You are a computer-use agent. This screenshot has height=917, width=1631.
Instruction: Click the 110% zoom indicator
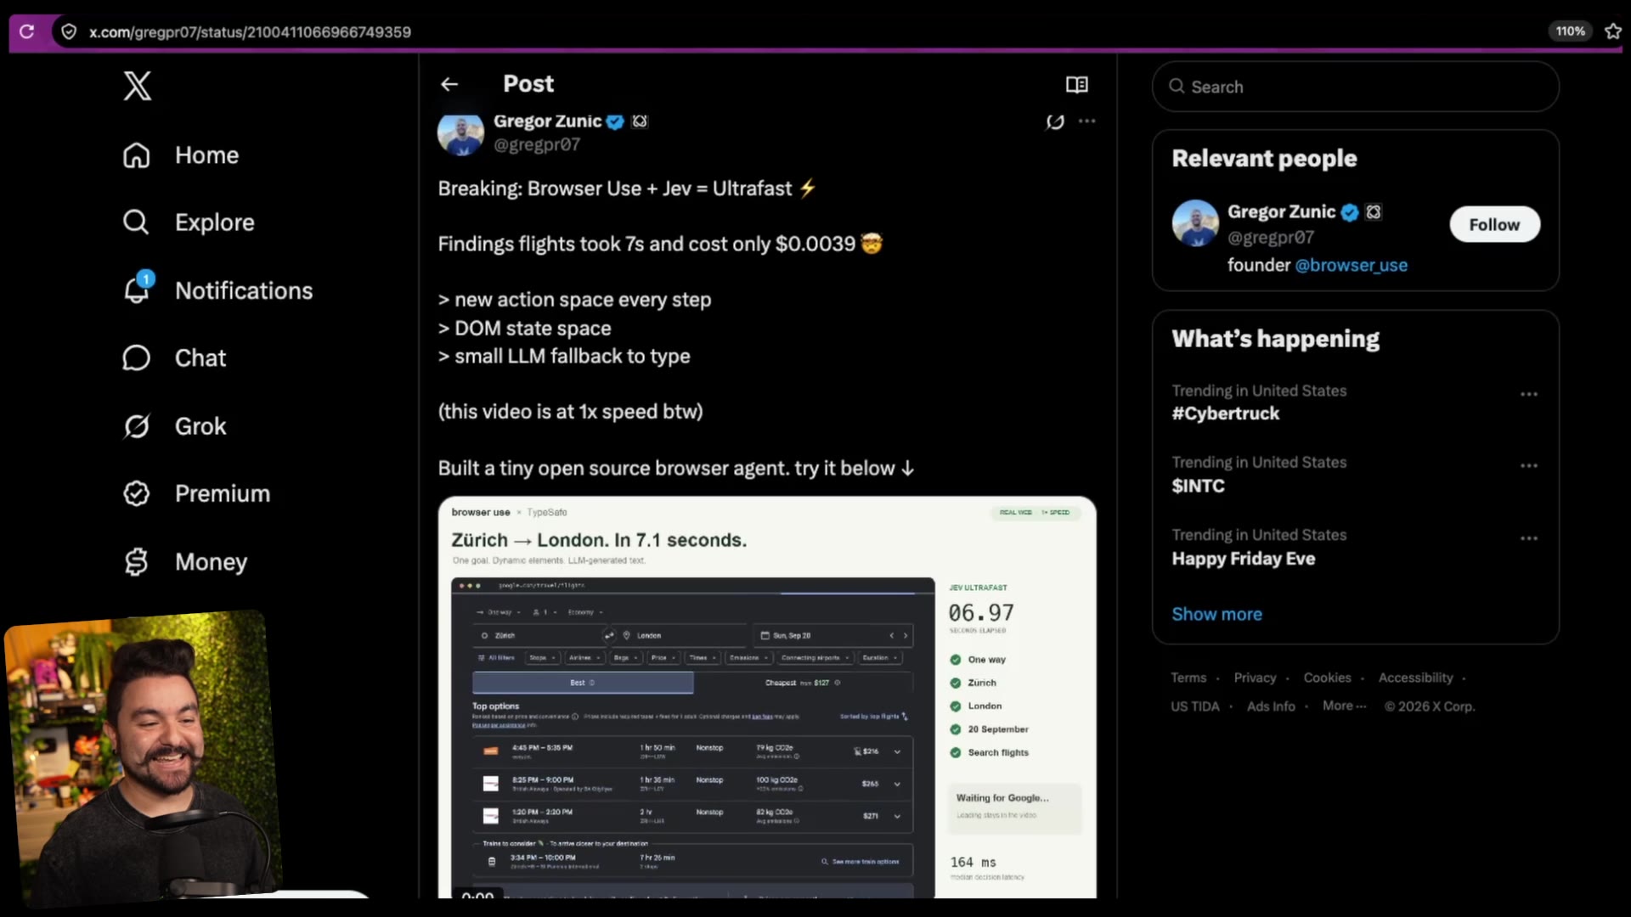coord(1570,31)
